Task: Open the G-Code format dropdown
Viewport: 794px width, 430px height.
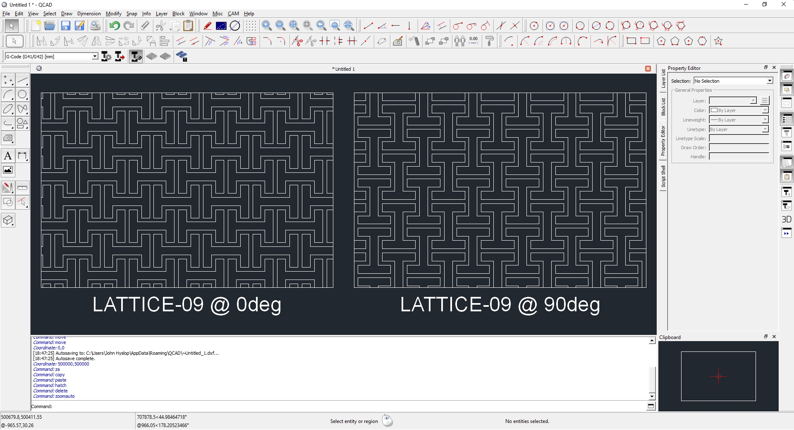Action: [x=95, y=57]
